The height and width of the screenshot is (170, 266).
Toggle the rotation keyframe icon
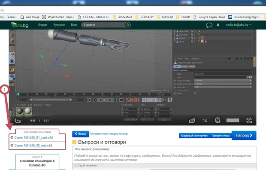154,100
